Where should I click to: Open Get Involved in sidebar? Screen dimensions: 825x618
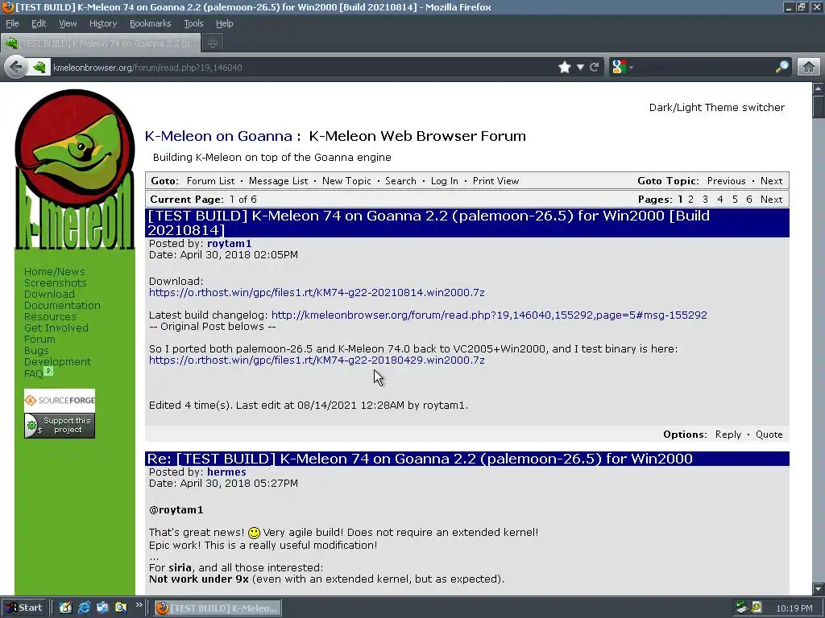[x=56, y=328]
